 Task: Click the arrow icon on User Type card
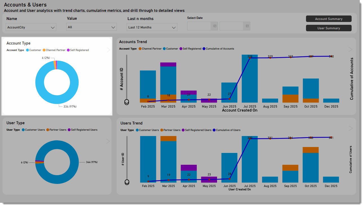tap(108, 141)
